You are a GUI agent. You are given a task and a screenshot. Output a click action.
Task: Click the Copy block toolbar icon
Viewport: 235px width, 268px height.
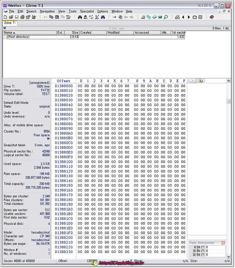(x=51, y=17)
